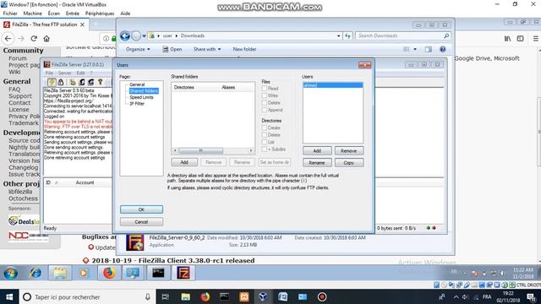This screenshot has height=304, width=541.
Task: Open the view options dropdown arrow in explorer
Action: coord(415,49)
